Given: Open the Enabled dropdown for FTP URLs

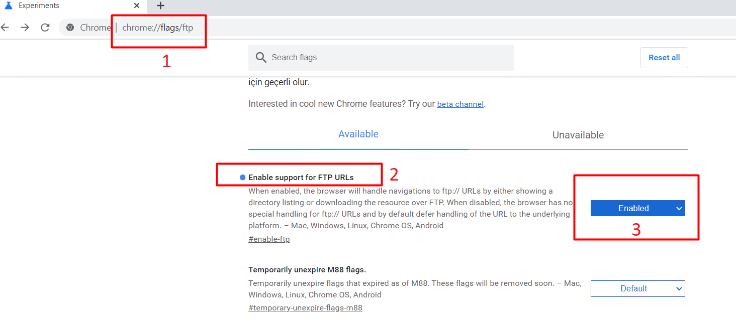Looking at the screenshot, I should [x=637, y=208].
